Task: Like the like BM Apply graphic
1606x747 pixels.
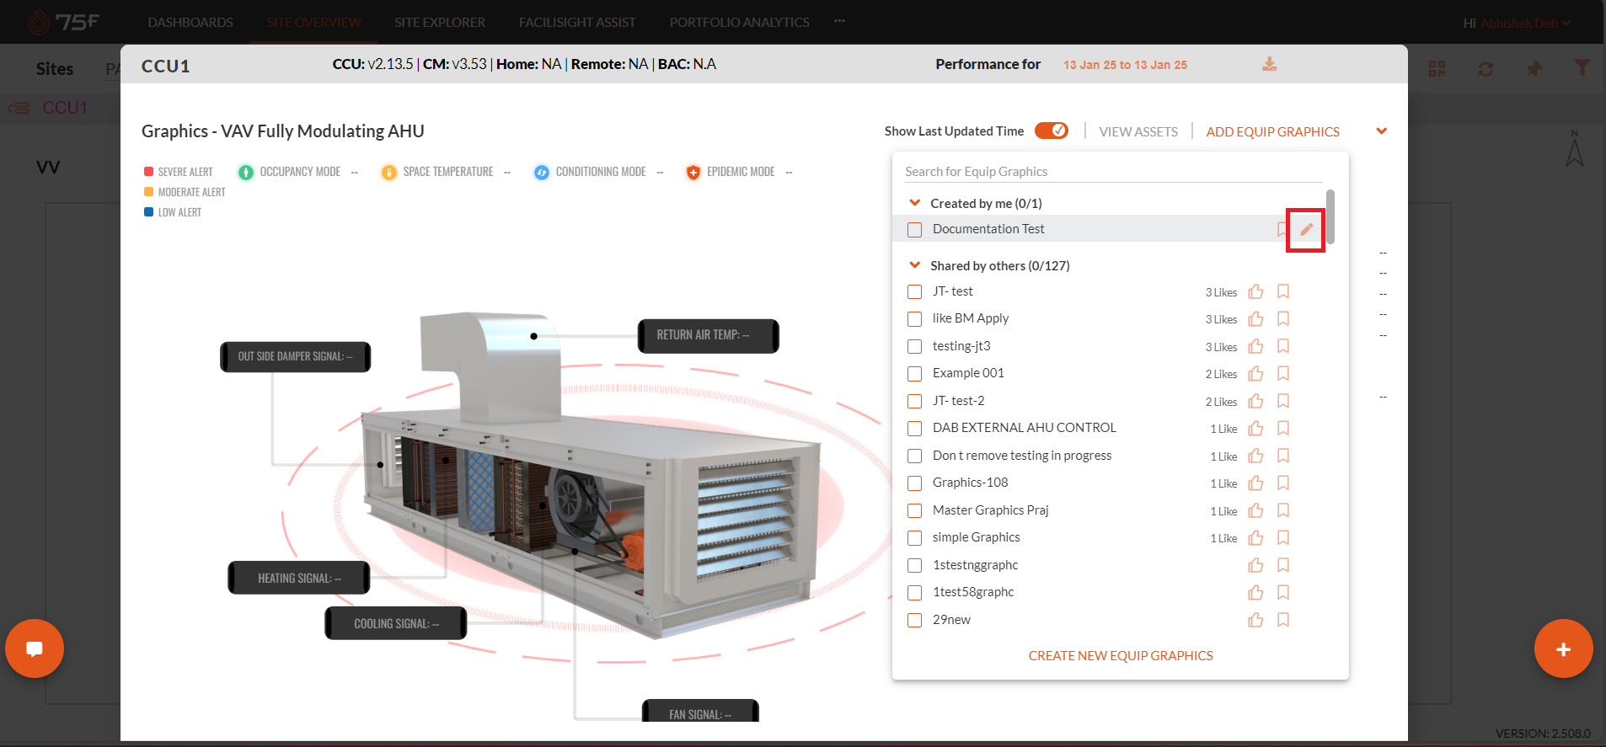Action: click(x=1255, y=319)
